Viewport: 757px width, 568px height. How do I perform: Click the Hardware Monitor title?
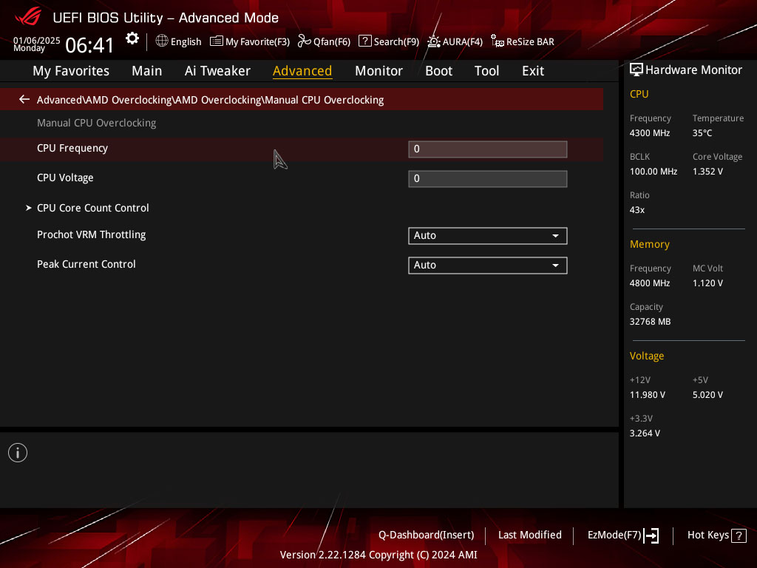(x=693, y=70)
